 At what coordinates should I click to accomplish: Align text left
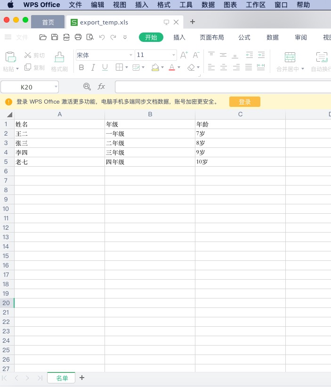[211, 67]
